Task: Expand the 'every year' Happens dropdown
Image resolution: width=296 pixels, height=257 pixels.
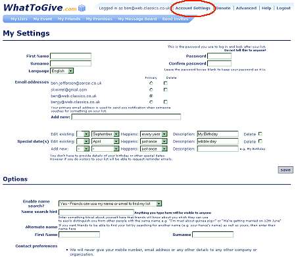Action: click(154, 134)
